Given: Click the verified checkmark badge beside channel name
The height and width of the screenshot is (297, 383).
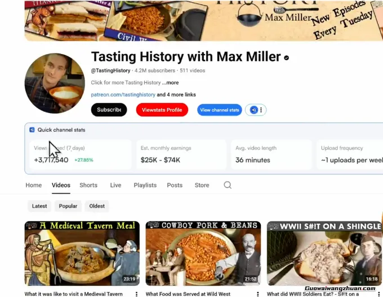Looking at the screenshot, I should [287, 57].
